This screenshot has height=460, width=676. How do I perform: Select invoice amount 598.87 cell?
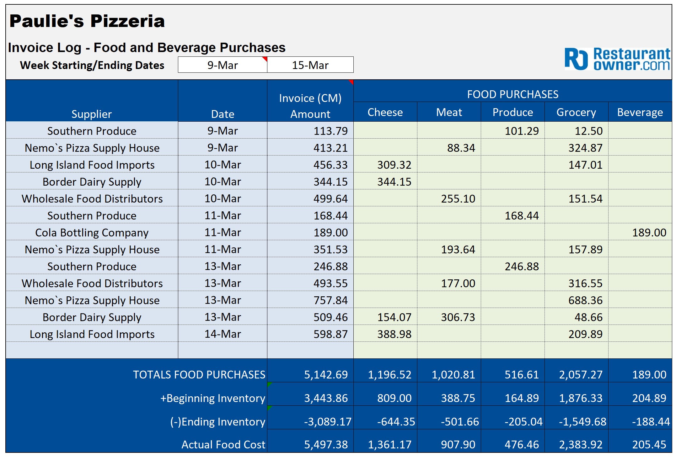[x=310, y=334]
